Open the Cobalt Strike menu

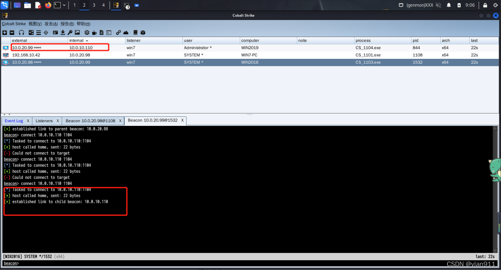pos(14,24)
